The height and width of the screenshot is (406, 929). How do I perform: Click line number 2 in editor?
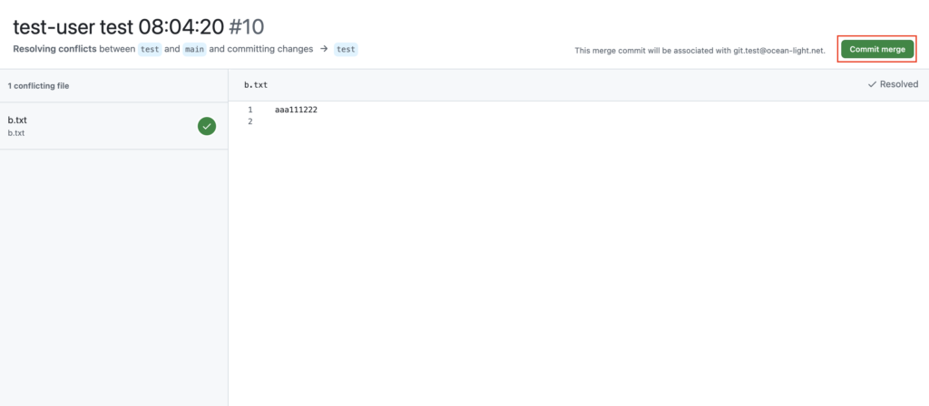(x=250, y=121)
